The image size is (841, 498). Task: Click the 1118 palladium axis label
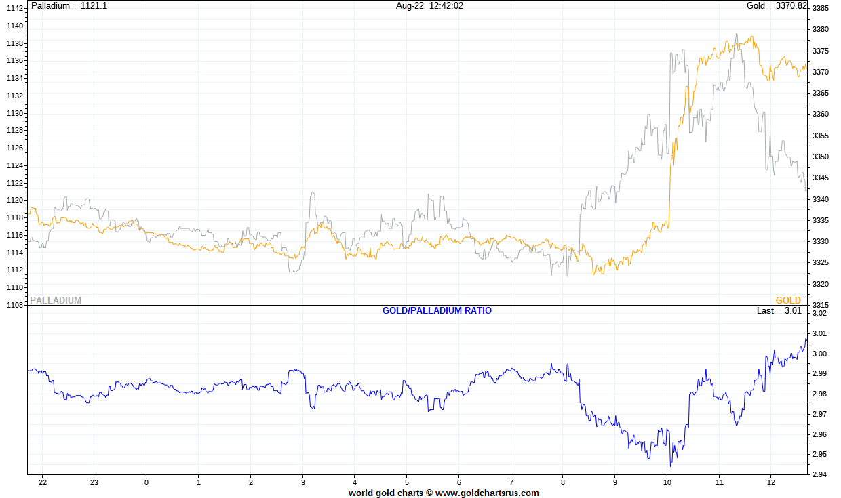pos(15,217)
